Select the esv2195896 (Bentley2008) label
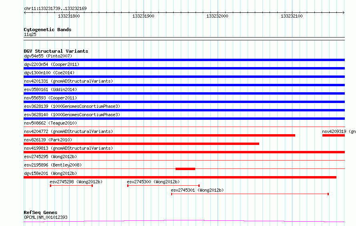356x226 pixels. click(x=53, y=165)
